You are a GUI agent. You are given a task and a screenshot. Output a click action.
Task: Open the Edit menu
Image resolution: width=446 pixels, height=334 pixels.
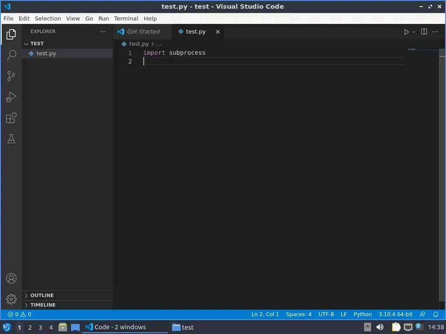[24, 18]
